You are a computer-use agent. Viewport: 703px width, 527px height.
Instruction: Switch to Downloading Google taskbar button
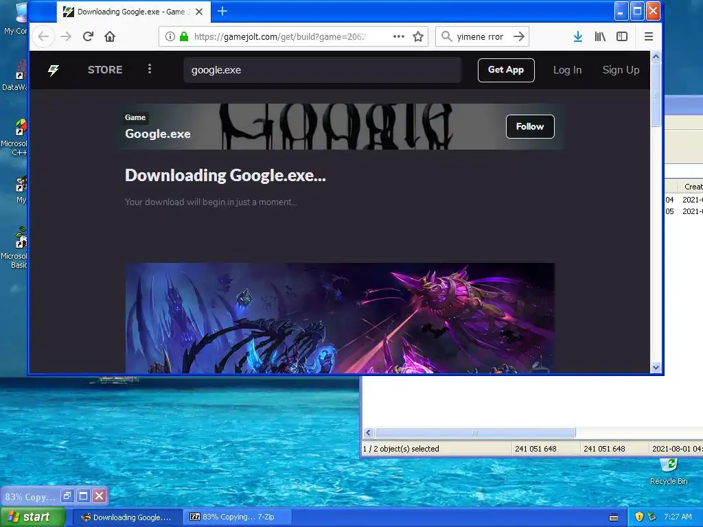(x=127, y=517)
